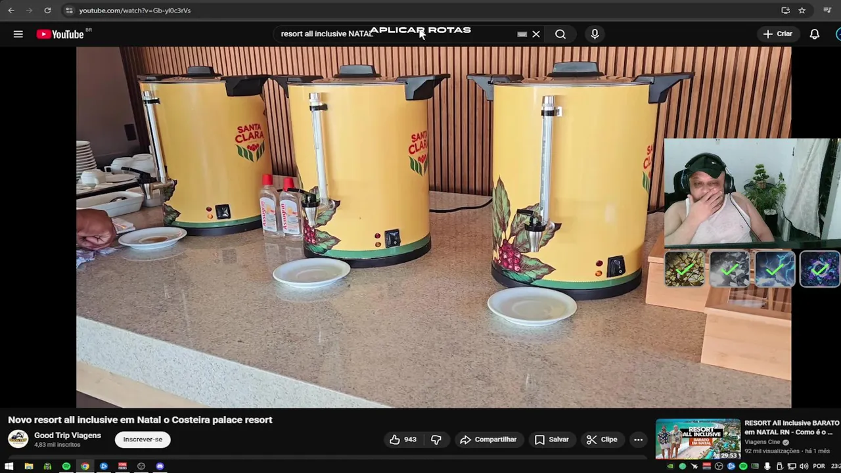
Task: Reload the browser page
Action: click(x=47, y=11)
